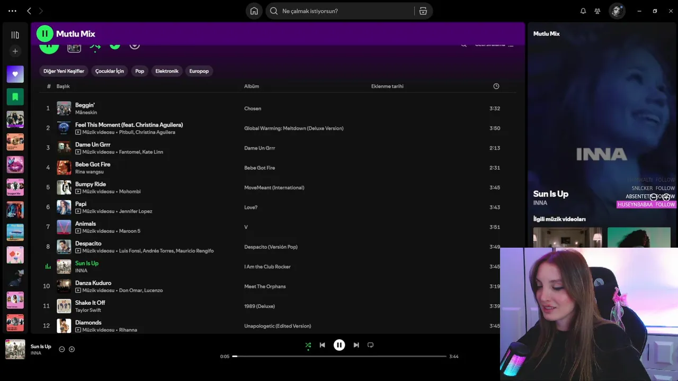Viewport: 678px width, 381px height.
Task: Open artist link 'Maroon 5'
Action: 130,231
